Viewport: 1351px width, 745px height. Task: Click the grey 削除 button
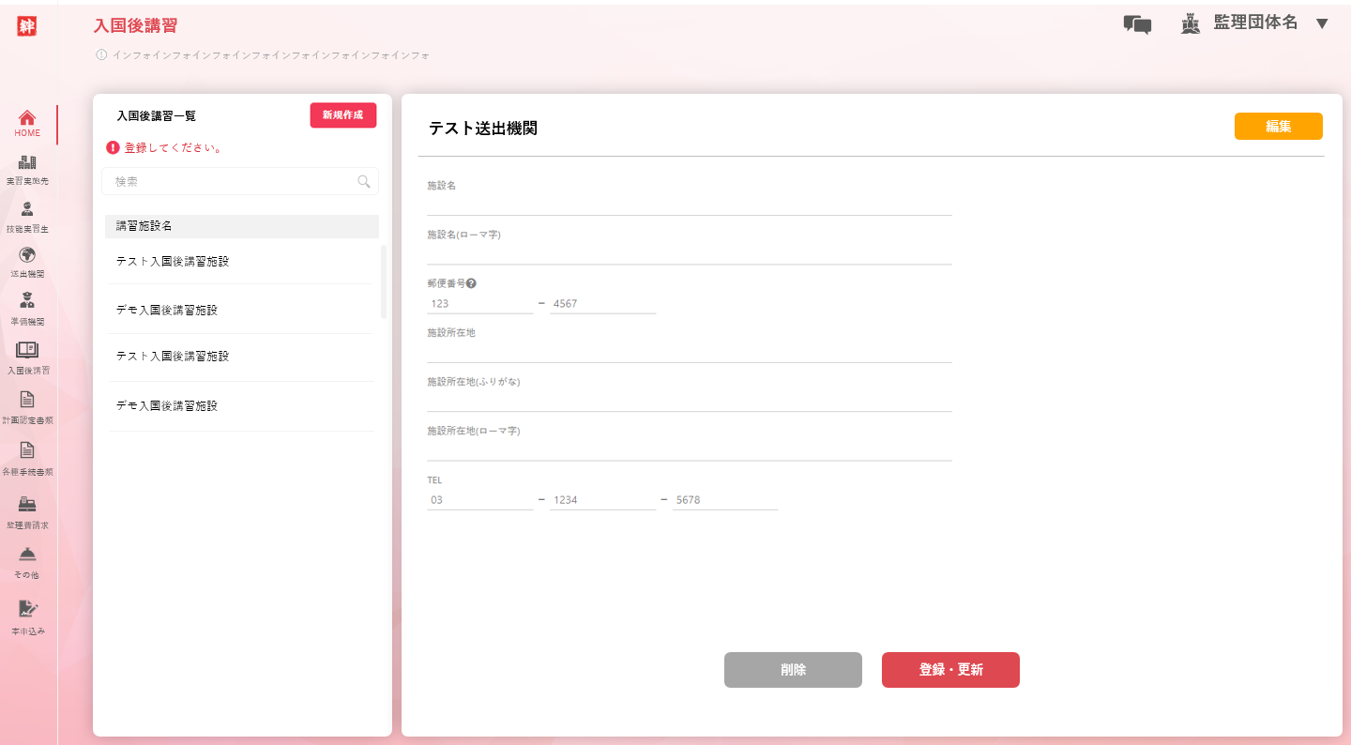793,670
